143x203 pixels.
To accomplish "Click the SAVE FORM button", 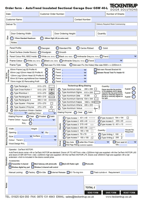I will pyautogui.click(x=111, y=193).
